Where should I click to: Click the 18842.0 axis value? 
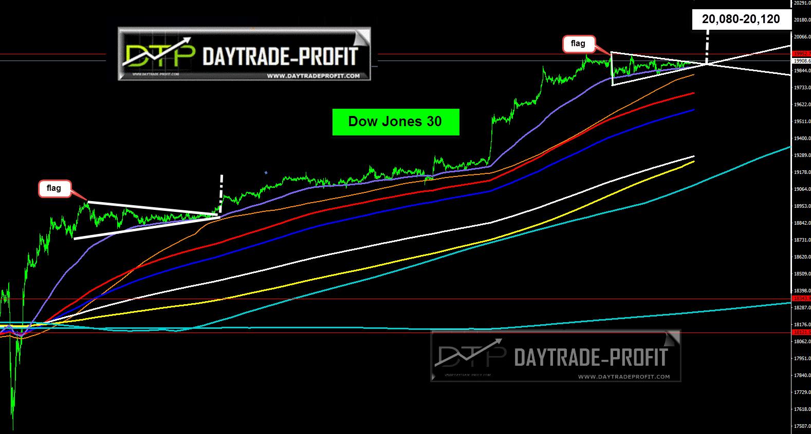point(802,223)
